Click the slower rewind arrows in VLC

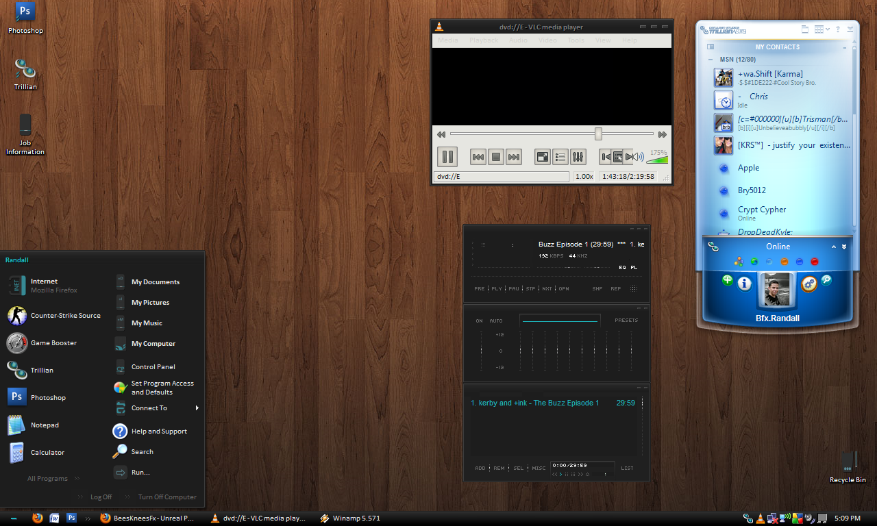point(441,134)
